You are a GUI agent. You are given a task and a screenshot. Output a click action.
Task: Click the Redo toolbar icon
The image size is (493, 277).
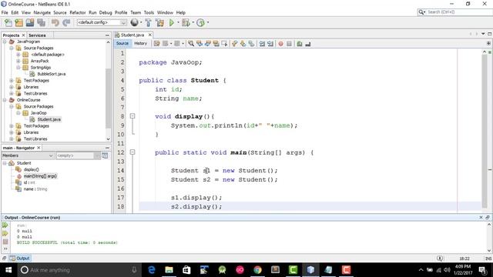pos(66,22)
